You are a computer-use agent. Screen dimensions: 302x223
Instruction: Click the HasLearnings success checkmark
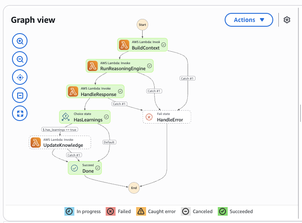coord(106,117)
